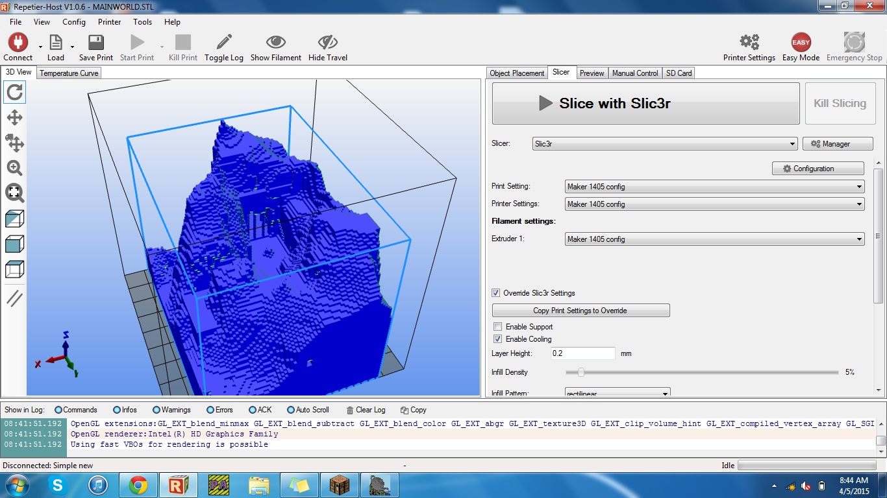Click the Connect plug icon
The height and width of the screenshot is (498, 887).
(18, 43)
